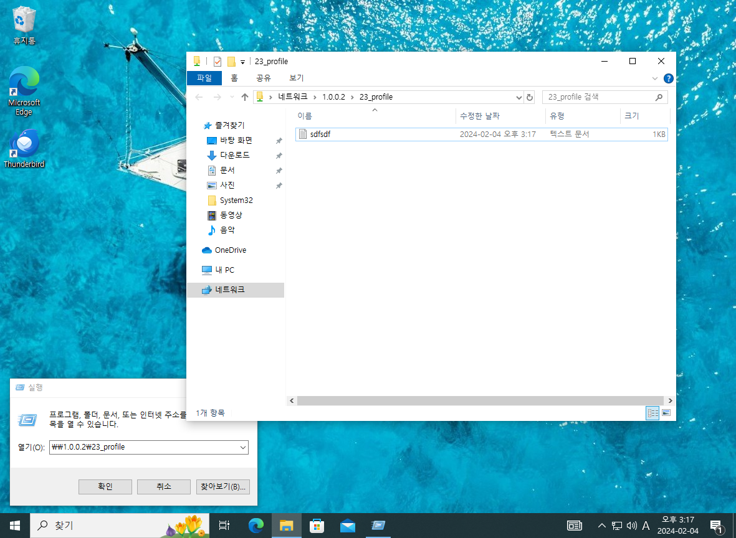Select 즐겨찾기 in the navigation pane
The width and height of the screenshot is (736, 538).
pyautogui.click(x=229, y=125)
